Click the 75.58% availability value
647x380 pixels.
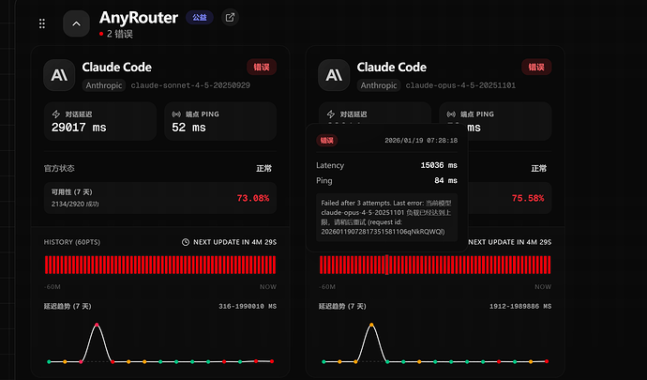528,198
